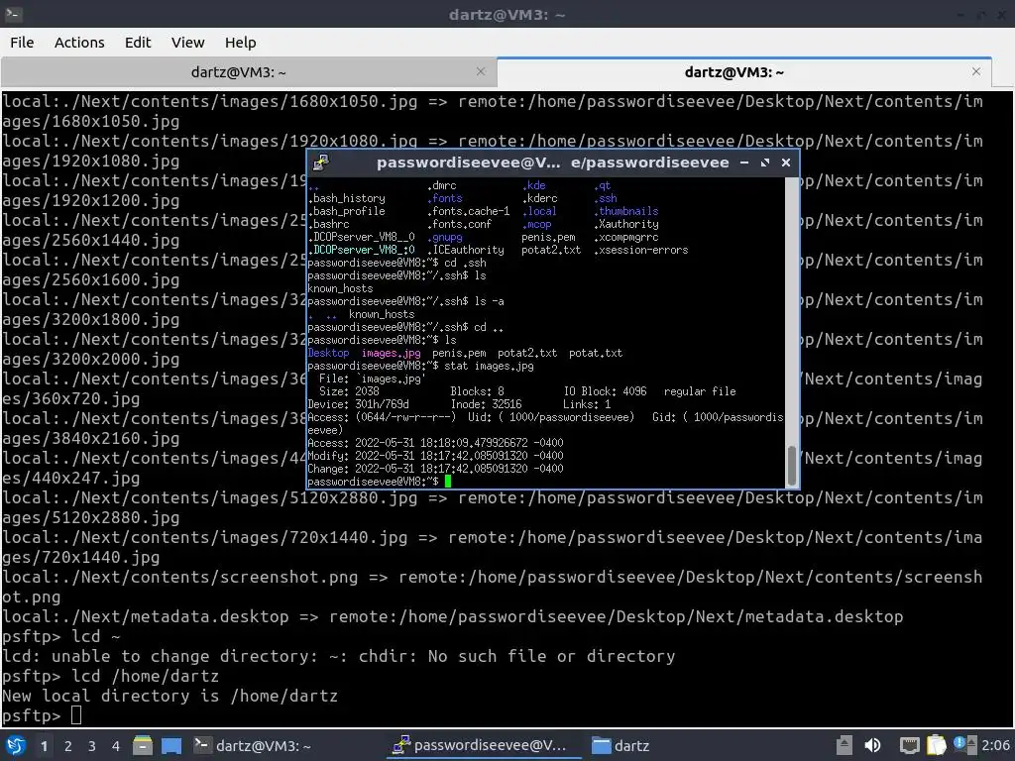Click 'regular file' in the stat output
This screenshot has height=761, width=1015.
pyautogui.click(x=700, y=390)
